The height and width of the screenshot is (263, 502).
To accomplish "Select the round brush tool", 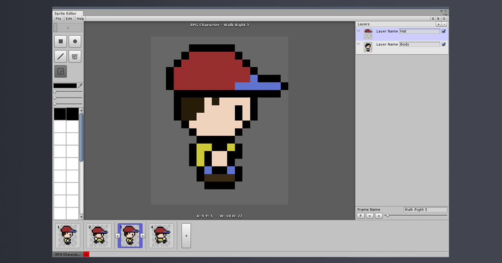I will (75, 41).
